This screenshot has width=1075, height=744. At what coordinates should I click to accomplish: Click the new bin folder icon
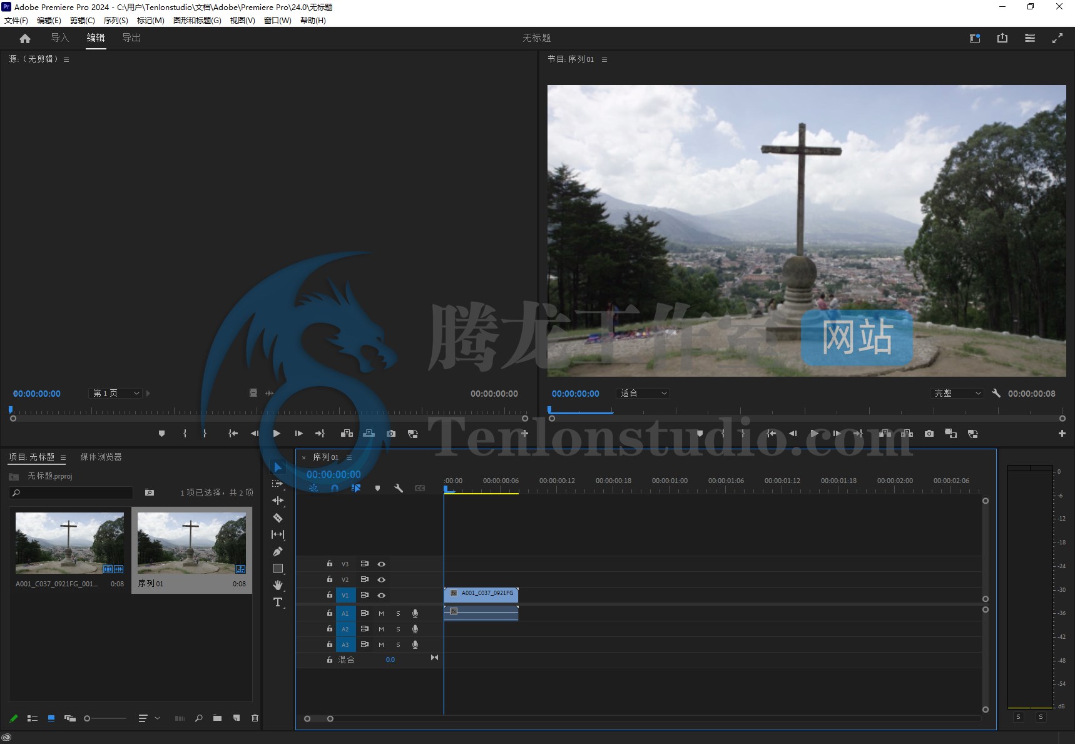pyautogui.click(x=217, y=718)
